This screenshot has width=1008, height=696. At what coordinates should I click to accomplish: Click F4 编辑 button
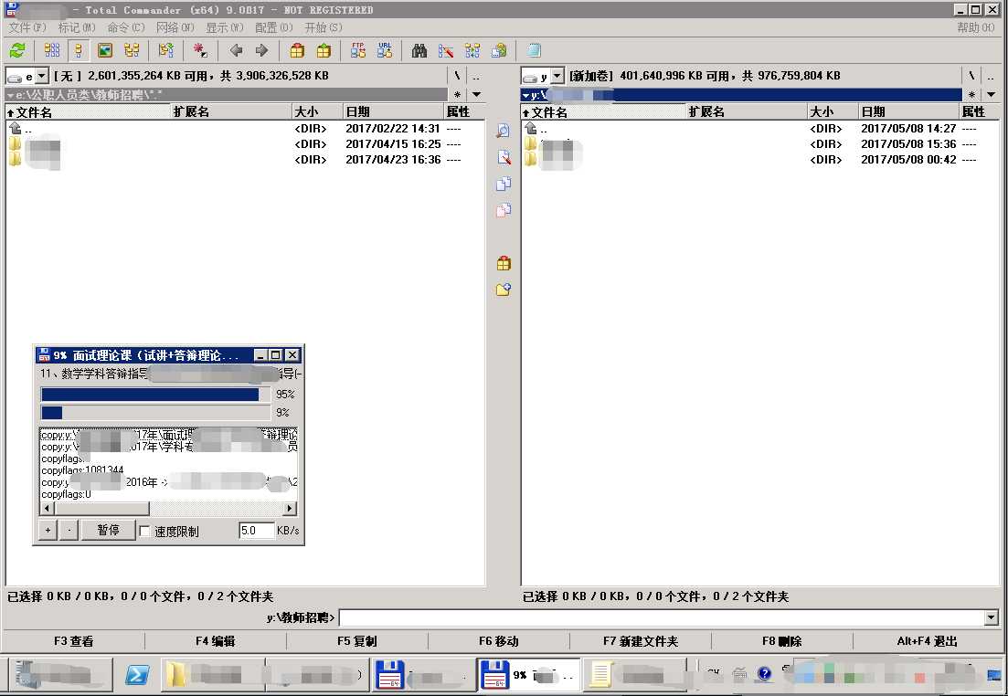(x=216, y=641)
